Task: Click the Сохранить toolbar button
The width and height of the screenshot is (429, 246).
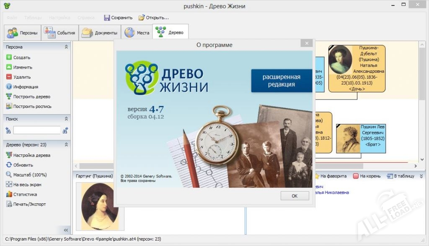Action: coord(118,18)
